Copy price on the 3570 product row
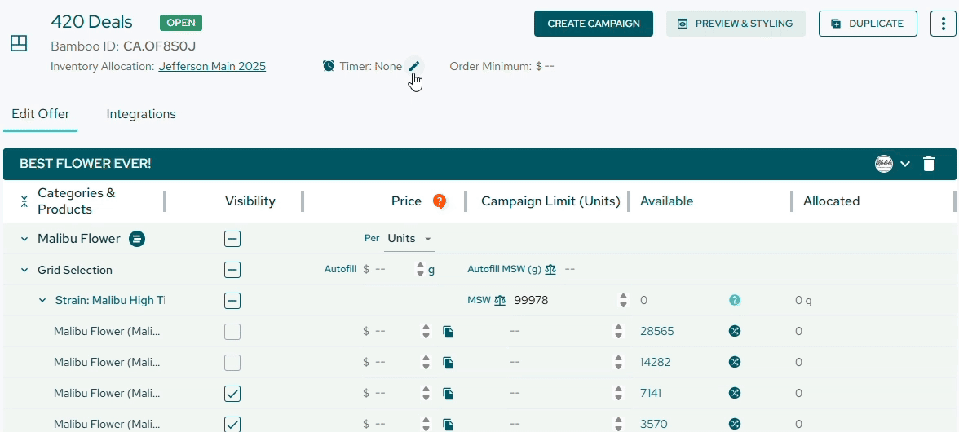This screenshot has height=432, width=959. coord(449,424)
